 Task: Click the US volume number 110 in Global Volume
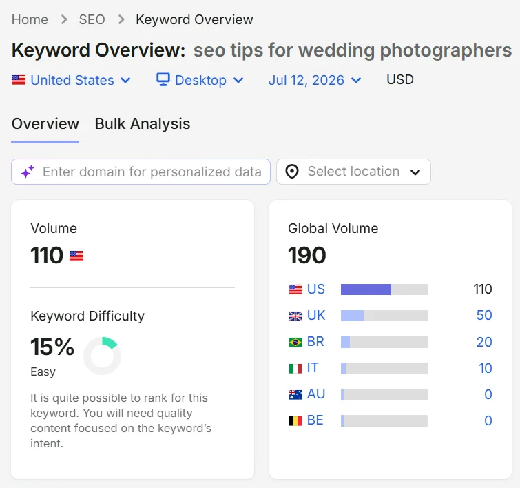483,289
